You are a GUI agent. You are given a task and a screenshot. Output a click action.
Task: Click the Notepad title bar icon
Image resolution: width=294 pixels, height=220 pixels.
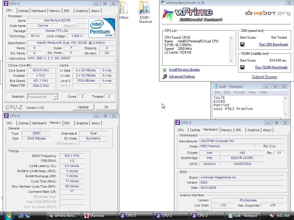(x=216, y=87)
